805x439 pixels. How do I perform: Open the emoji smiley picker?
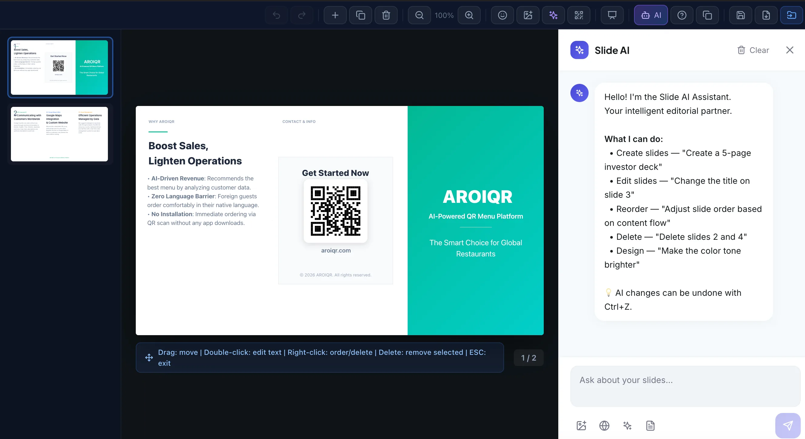(x=503, y=15)
